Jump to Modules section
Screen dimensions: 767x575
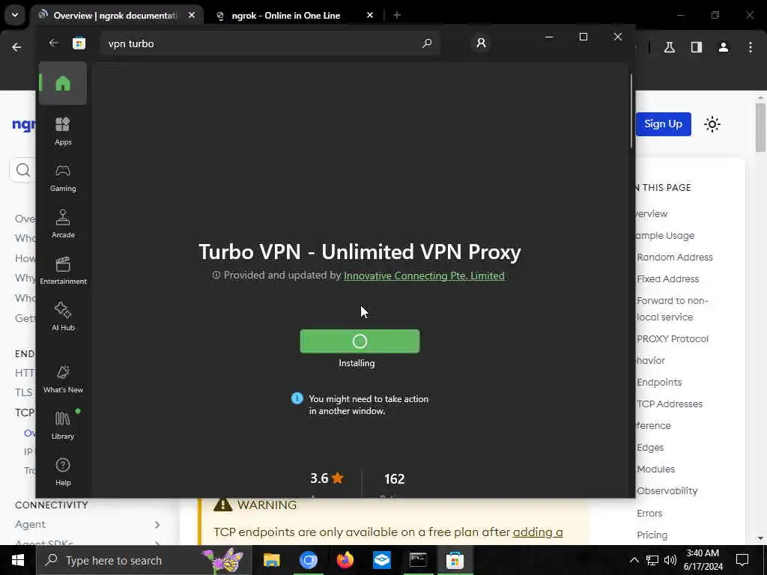pos(655,469)
